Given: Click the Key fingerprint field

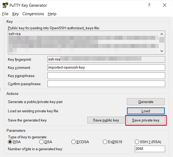Looking at the screenshot, I should (x=106, y=59).
